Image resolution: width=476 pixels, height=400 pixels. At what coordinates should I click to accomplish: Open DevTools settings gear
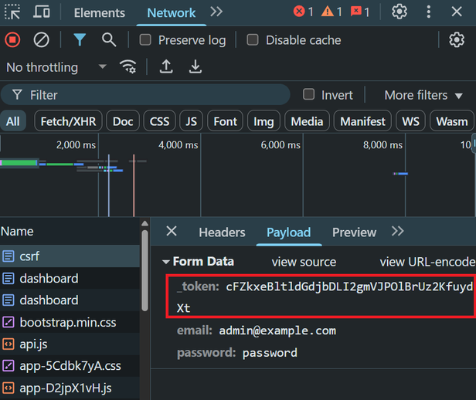coord(399,12)
